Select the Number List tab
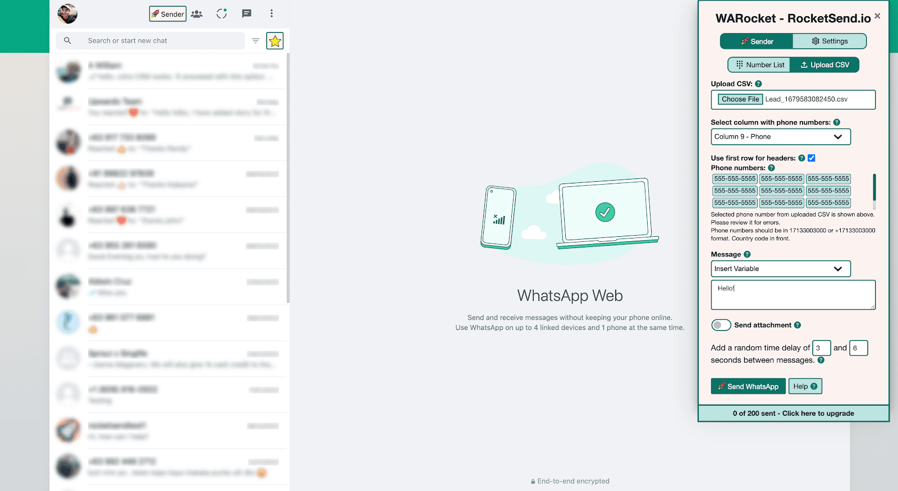 pyautogui.click(x=759, y=65)
